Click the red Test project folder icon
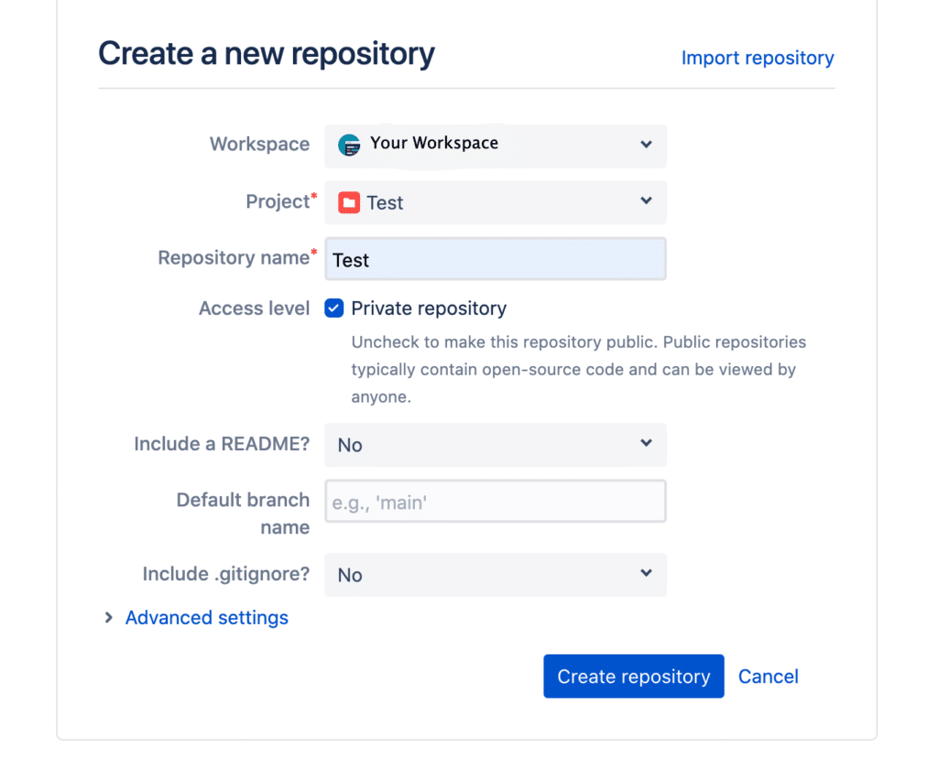 [x=349, y=202]
